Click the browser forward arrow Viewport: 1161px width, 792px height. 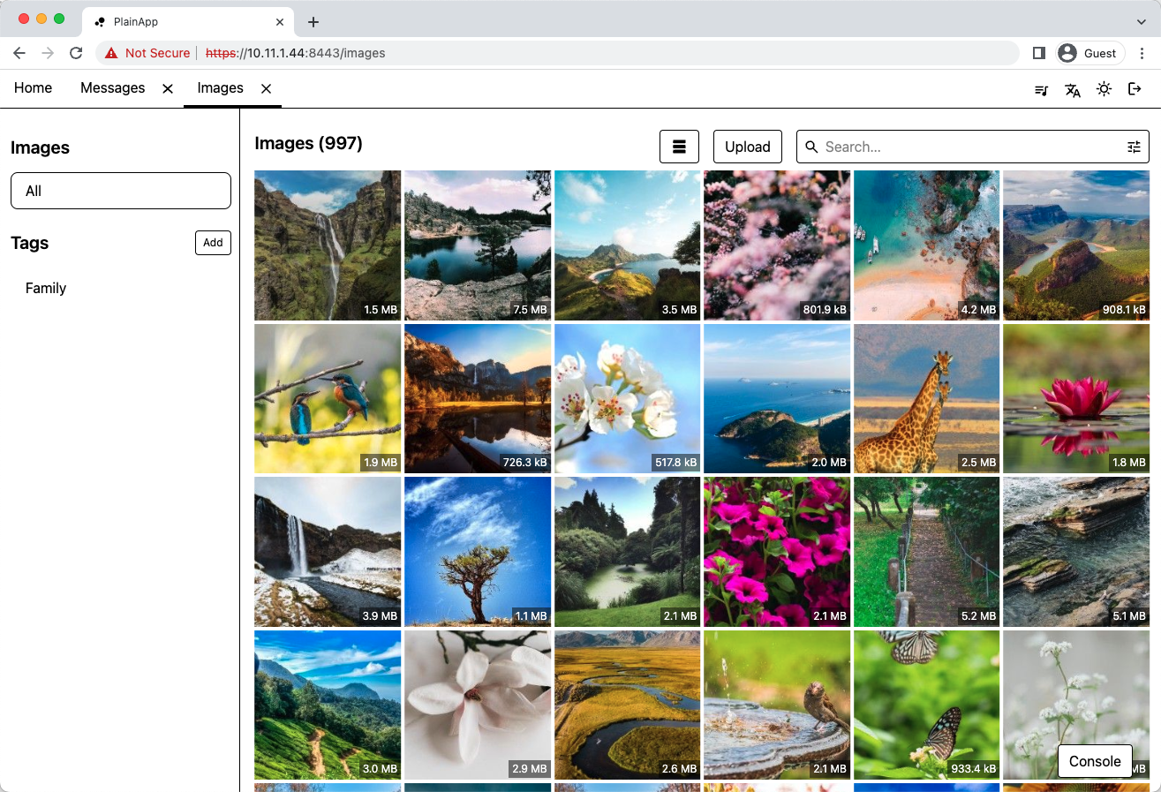(48, 53)
